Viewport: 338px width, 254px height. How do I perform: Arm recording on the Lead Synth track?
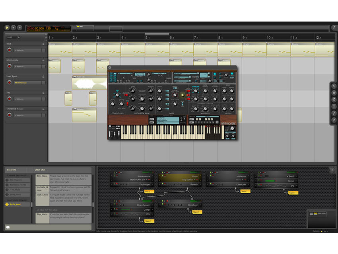coord(9,82)
